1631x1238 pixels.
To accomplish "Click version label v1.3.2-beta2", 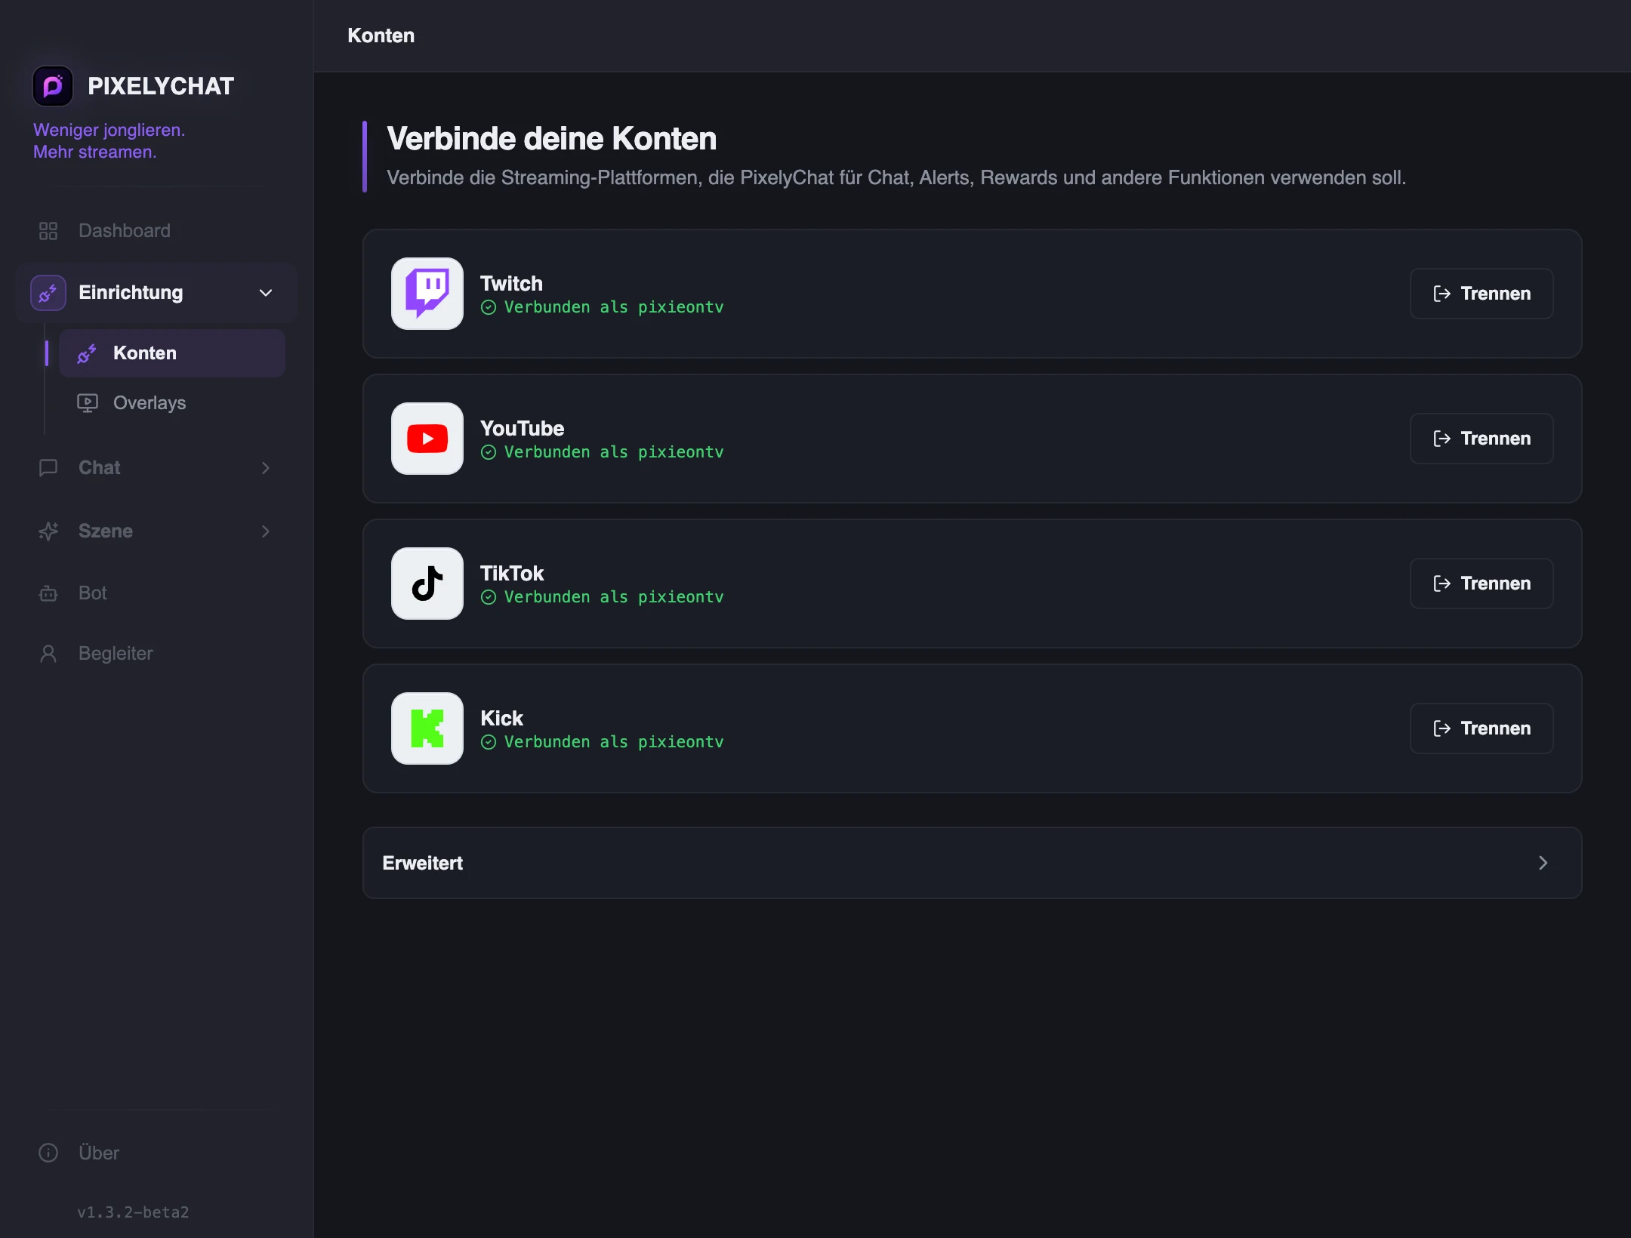I will [x=133, y=1212].
